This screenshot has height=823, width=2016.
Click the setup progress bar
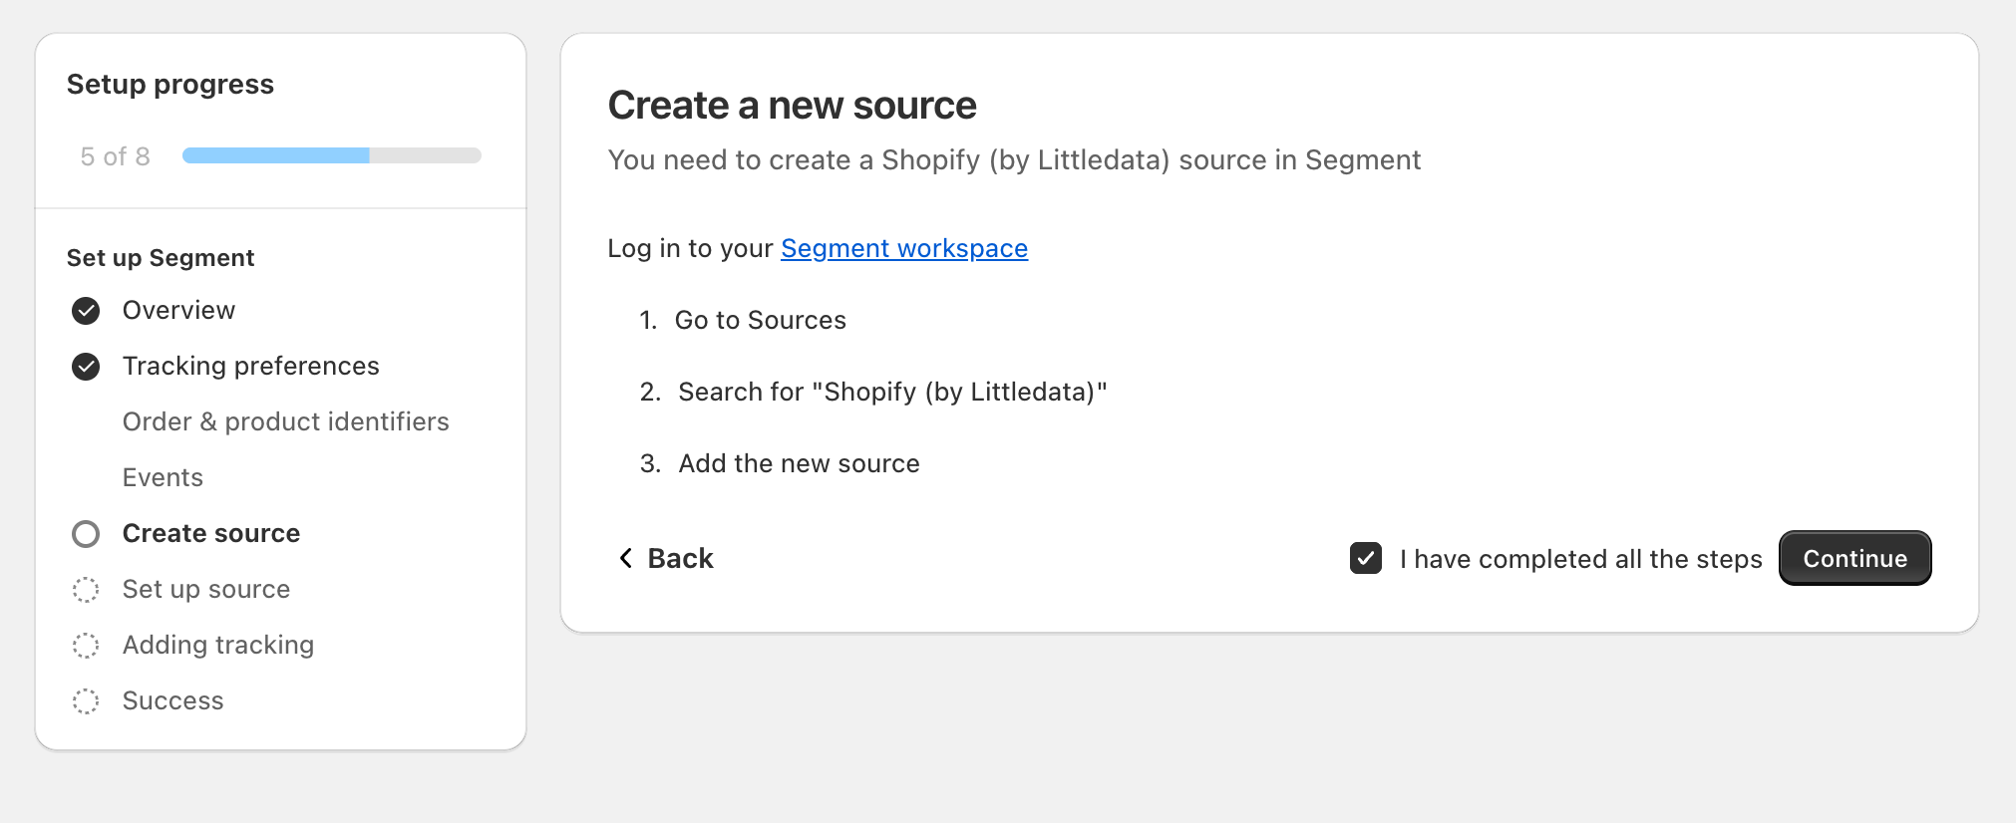point(331,155)
